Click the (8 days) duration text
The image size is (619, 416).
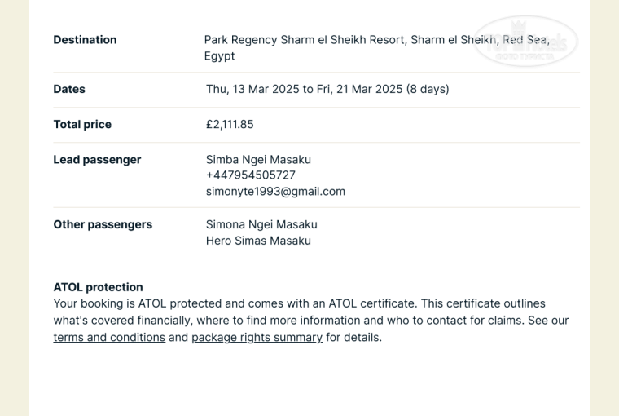point(428,89)
